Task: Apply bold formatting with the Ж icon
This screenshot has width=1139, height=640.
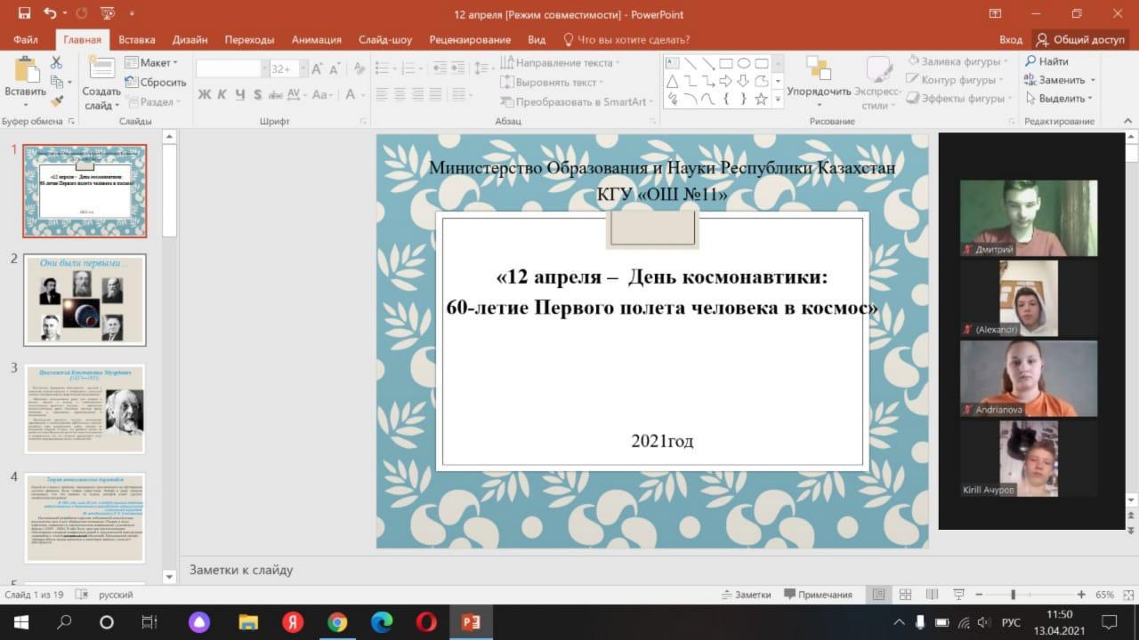Action: (203, 94)
